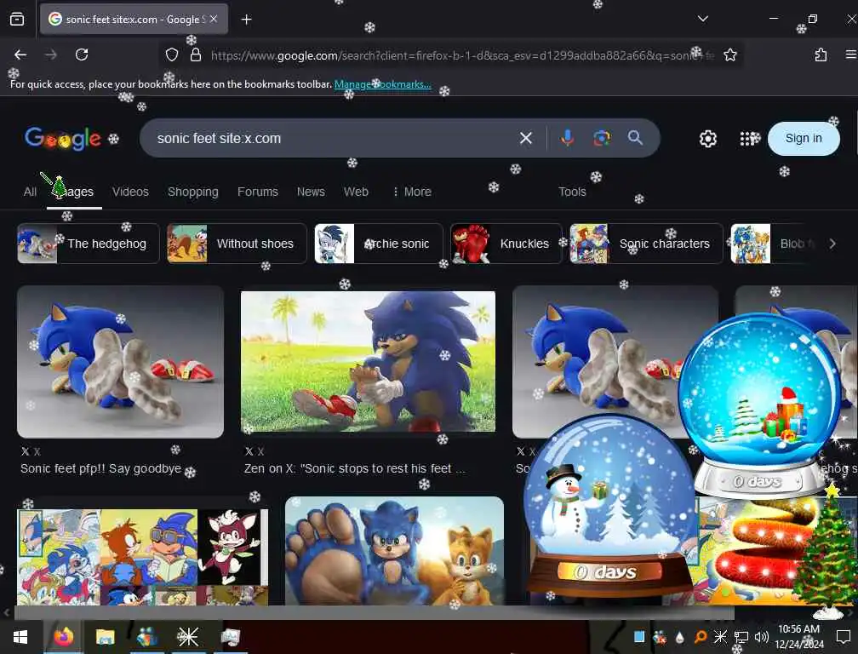The image size is (858, 654).
Task: Bookmark this page with the star
Action: [730, 54]
